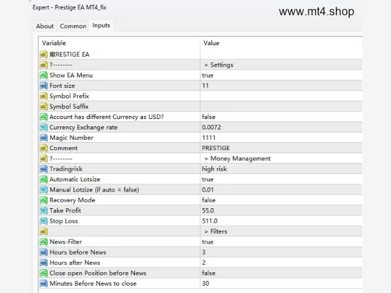
Task: Click the string icon beside Comment
Action: point(43,148)
